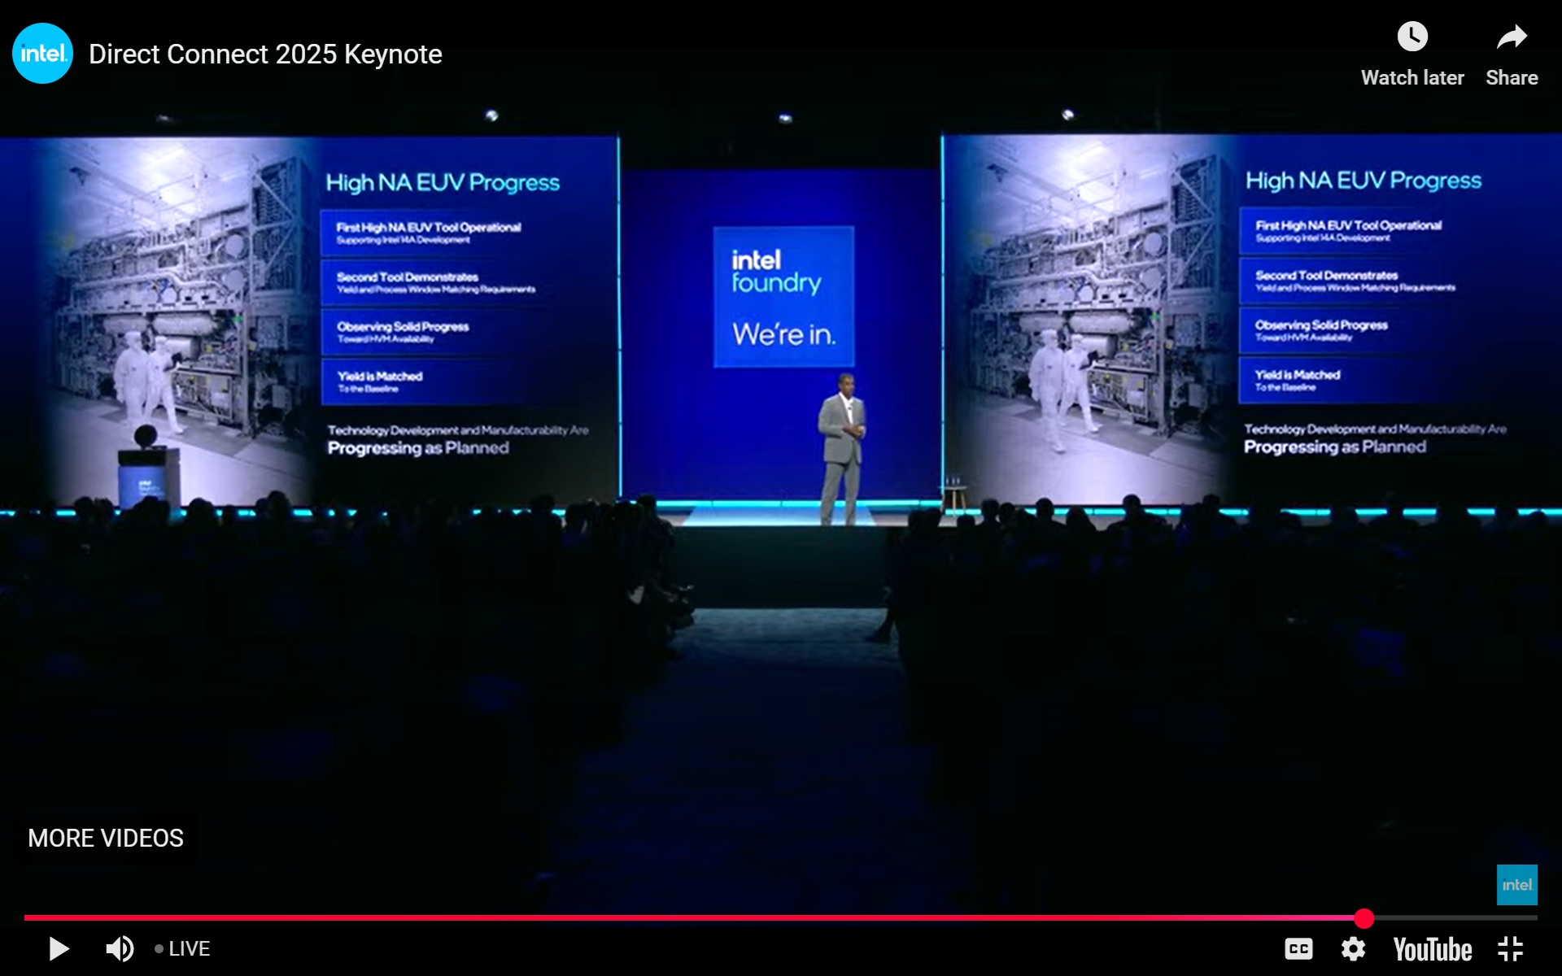The width and height of the screenshot is (1562, 976).
Task: Jump to LIVE broadcast position
Action: pos(182,948)
